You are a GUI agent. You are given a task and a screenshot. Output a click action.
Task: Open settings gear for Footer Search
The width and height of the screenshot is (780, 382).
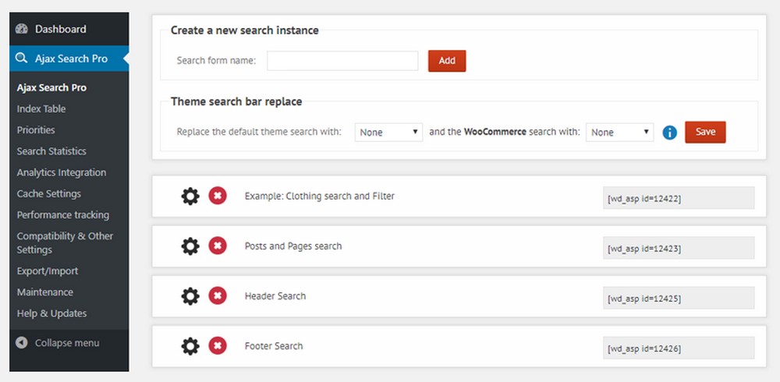(190, 346)
